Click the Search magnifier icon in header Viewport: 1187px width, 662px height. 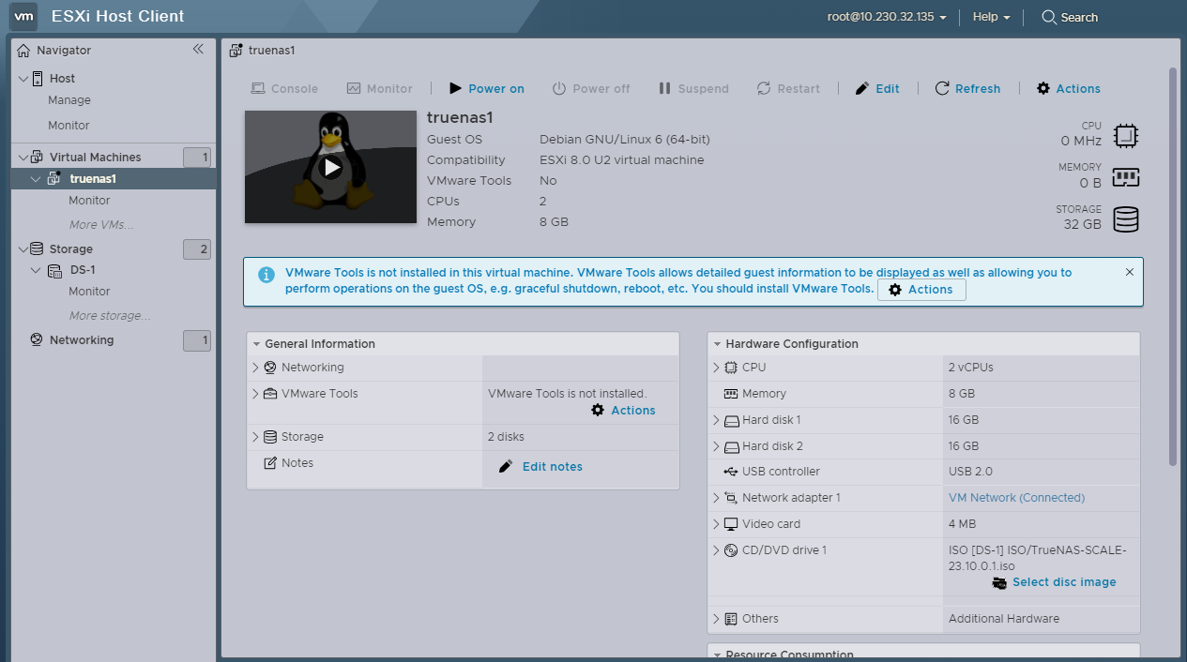click(1049, 17)
